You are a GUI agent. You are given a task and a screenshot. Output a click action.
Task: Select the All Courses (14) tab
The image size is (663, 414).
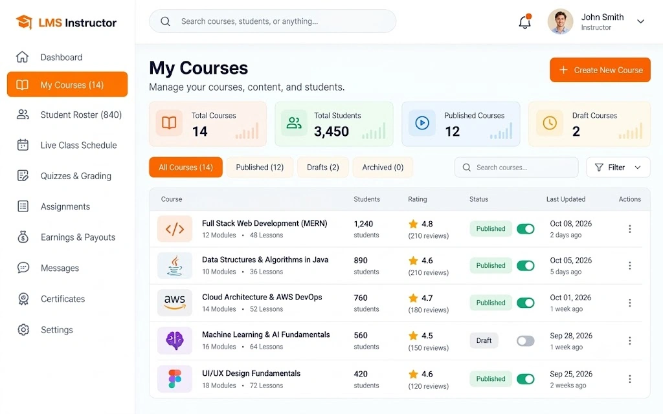coord(186,168)
